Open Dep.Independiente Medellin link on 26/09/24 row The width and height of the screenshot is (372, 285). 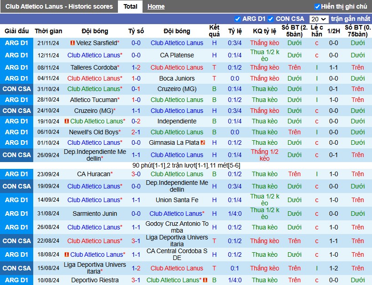click(95, 155)
